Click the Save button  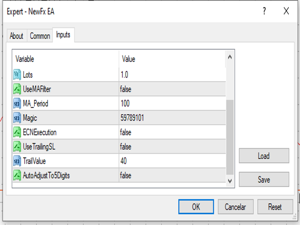(x=264, y=180)
